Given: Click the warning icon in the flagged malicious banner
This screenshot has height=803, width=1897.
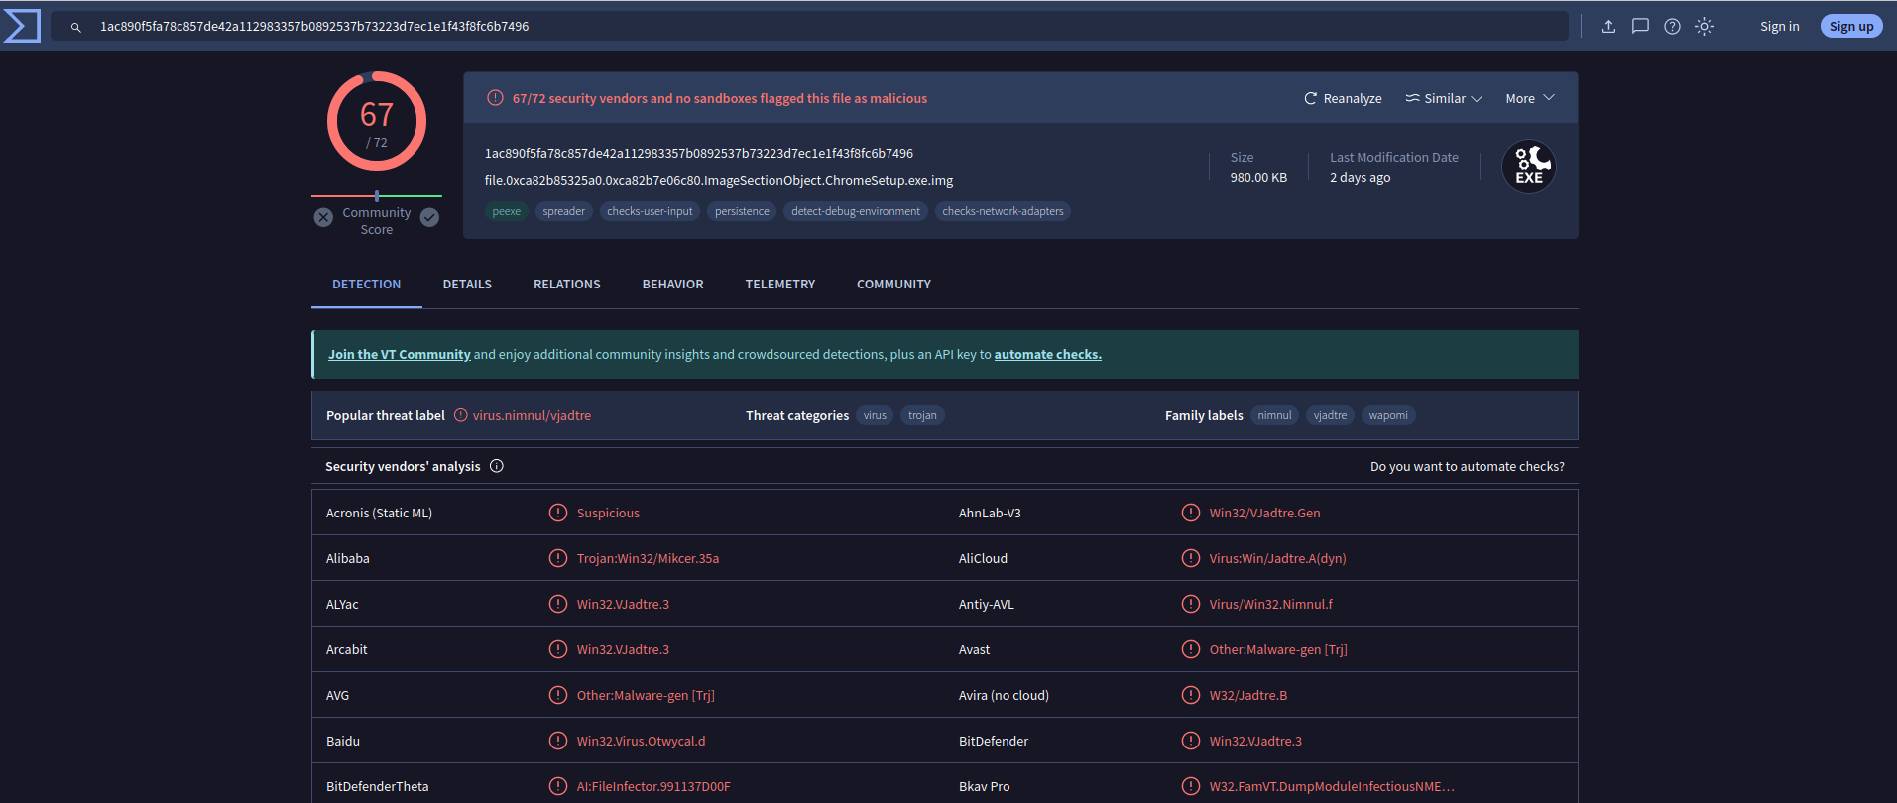Looking at the screenshot, I should (x=495, y=98).
